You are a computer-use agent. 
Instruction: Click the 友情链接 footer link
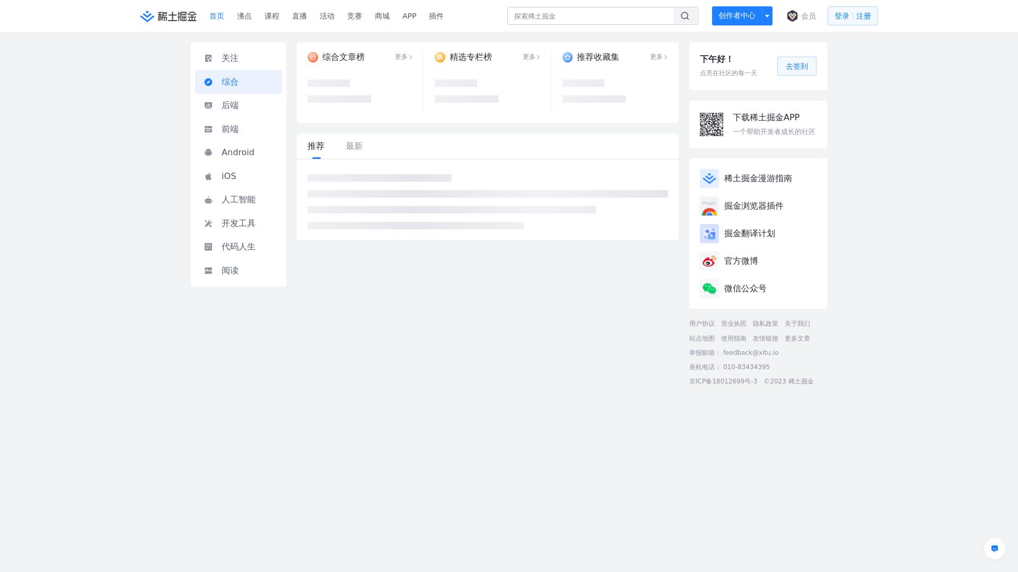(x=766, y=338)
